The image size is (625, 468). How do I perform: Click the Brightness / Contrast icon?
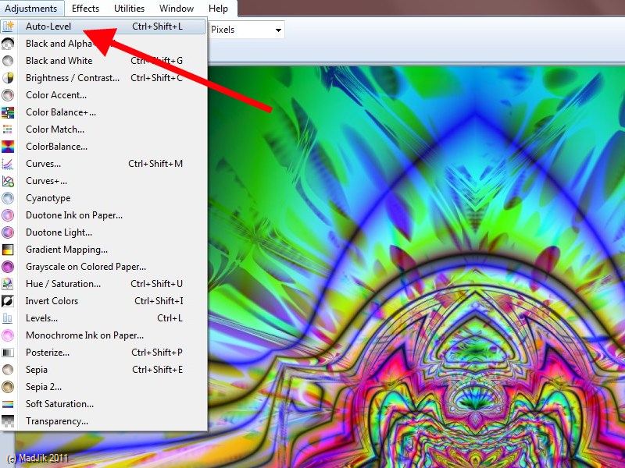[x=8, y=77]
